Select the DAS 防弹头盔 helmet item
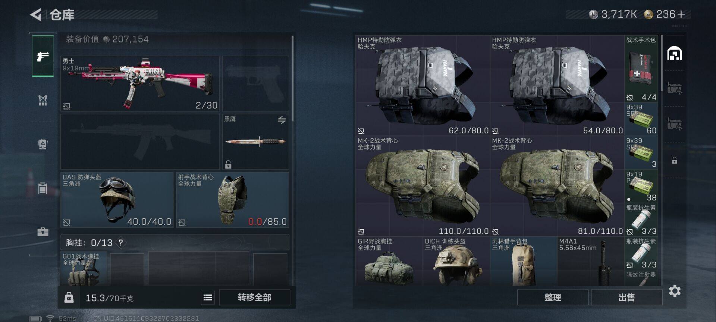This screenshot has width=716, height=322. [x=117, y=200]
